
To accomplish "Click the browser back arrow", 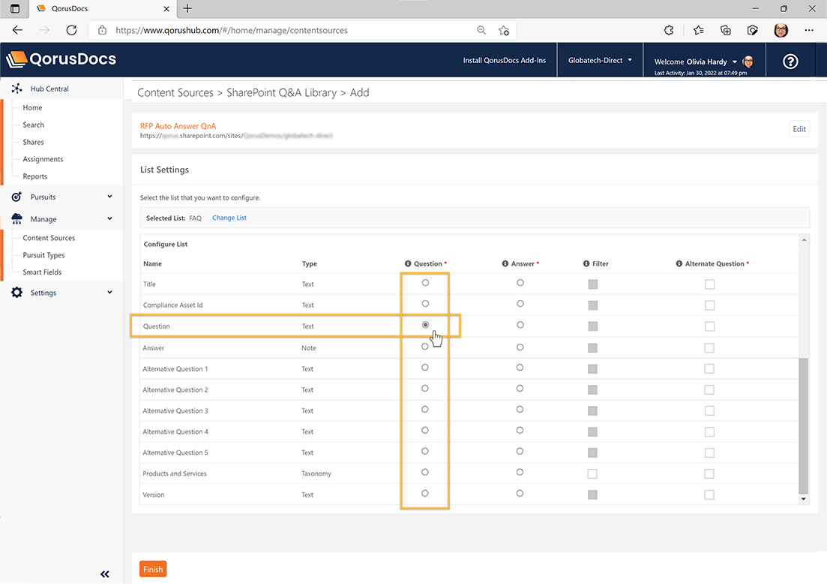I will [17, 30].
